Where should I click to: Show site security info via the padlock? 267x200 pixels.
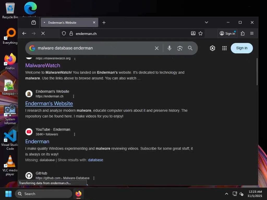tap(71, 34)
